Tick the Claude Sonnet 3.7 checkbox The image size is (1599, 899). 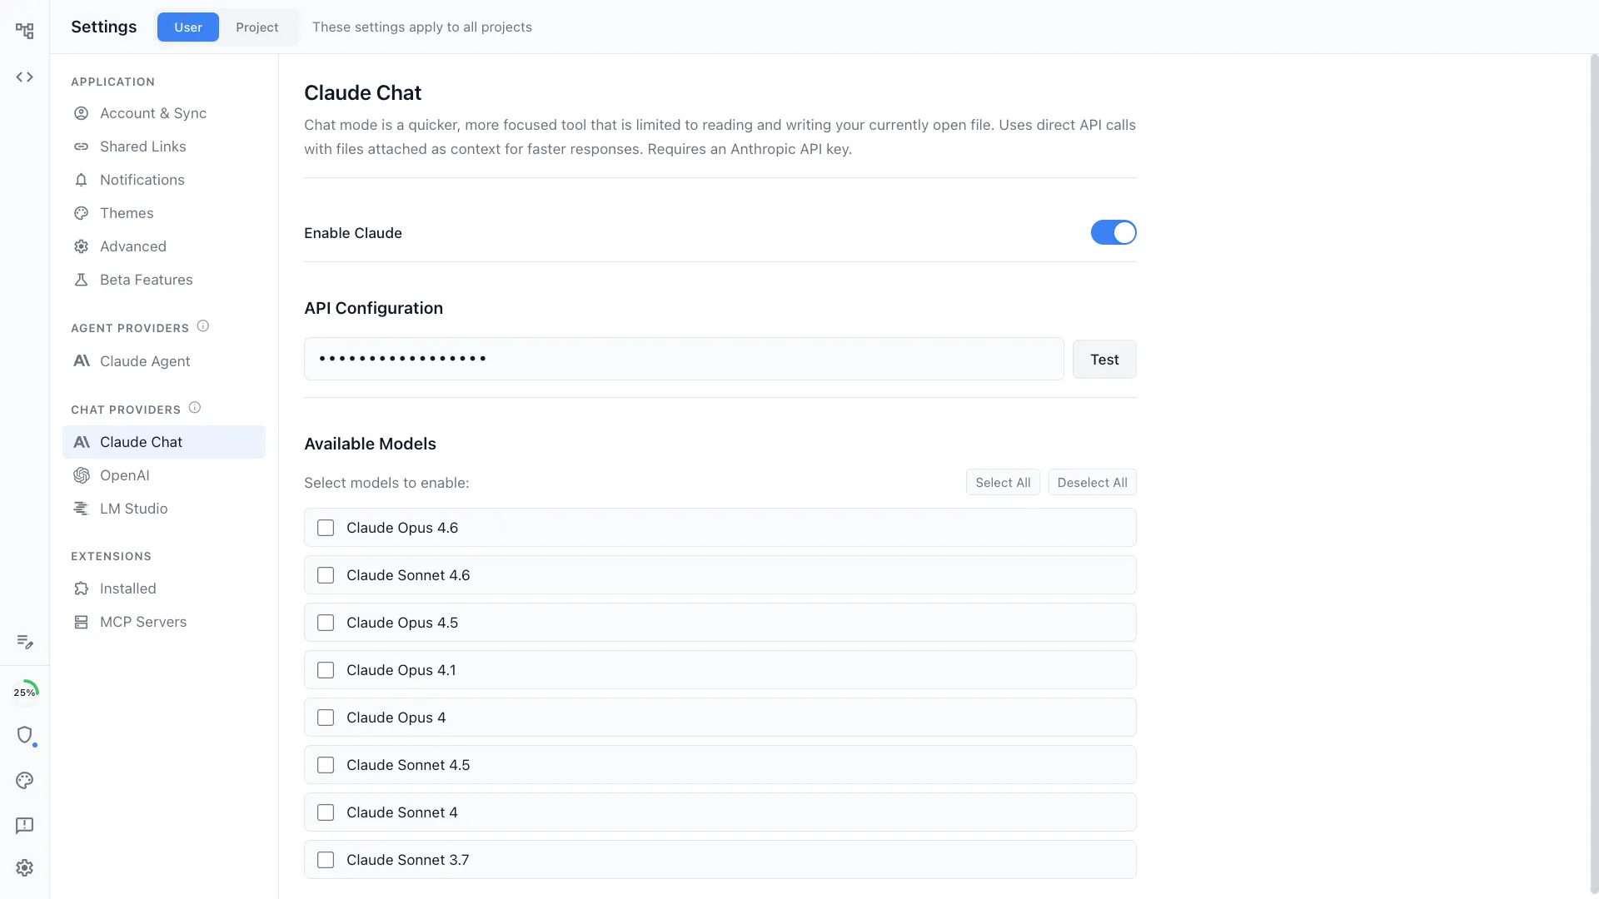tap(326, 861)
